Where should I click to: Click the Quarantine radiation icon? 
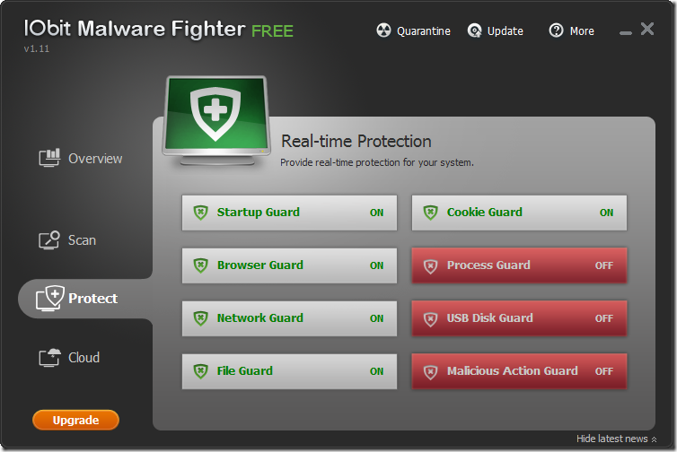point(383,31)
